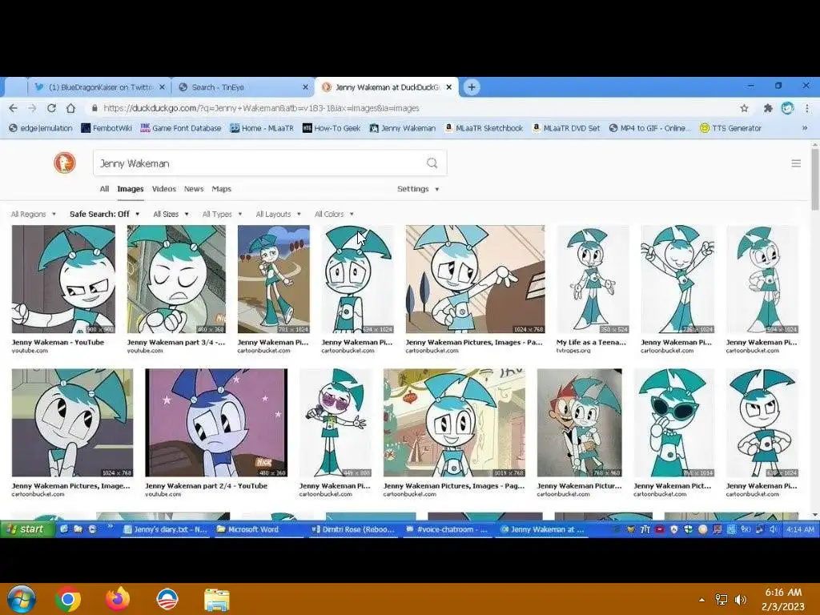Click the XP start button
The height and width of the screenshot is (615, 820).
click(27, 529)
